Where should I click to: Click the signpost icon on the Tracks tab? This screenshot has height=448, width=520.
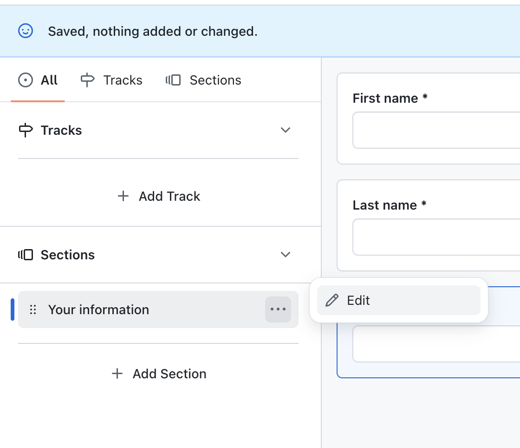point(87,80)
